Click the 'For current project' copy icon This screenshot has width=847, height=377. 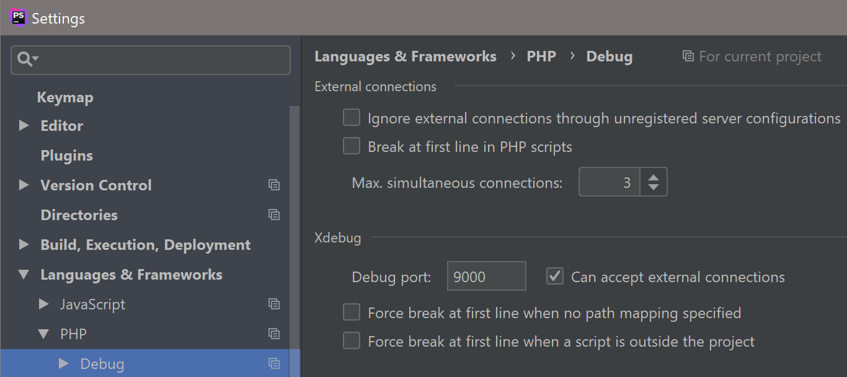tap(688, 56)
